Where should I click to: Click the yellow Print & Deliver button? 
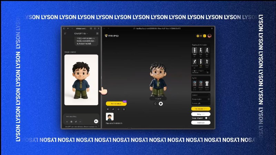(116, 104)
